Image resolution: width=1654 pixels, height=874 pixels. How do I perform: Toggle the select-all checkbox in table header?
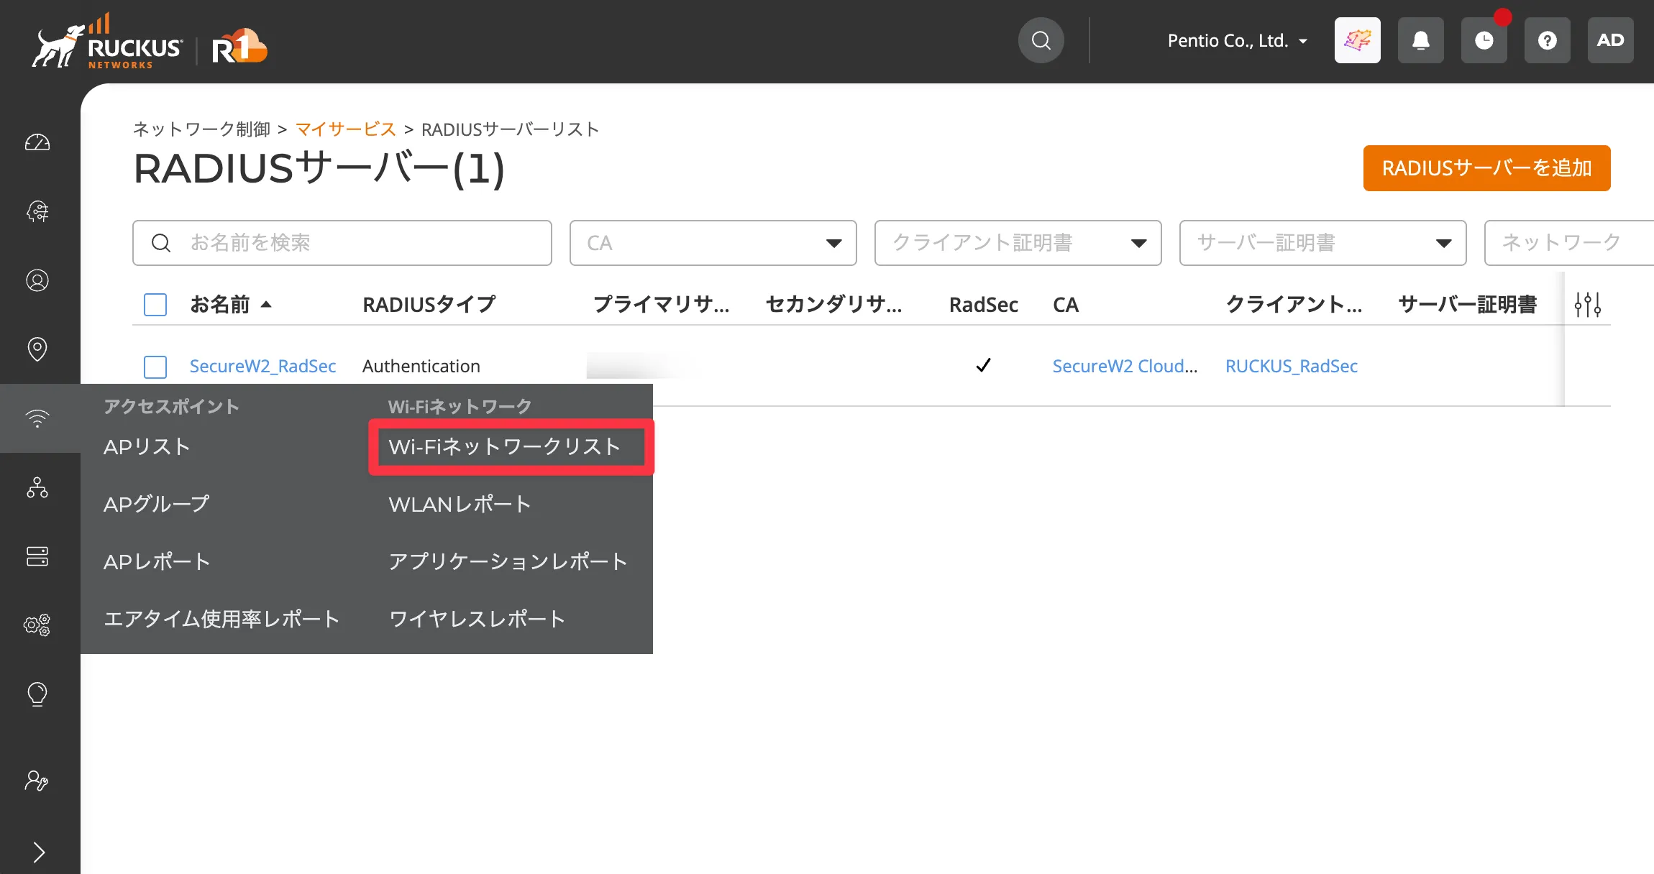pos(155,305)
